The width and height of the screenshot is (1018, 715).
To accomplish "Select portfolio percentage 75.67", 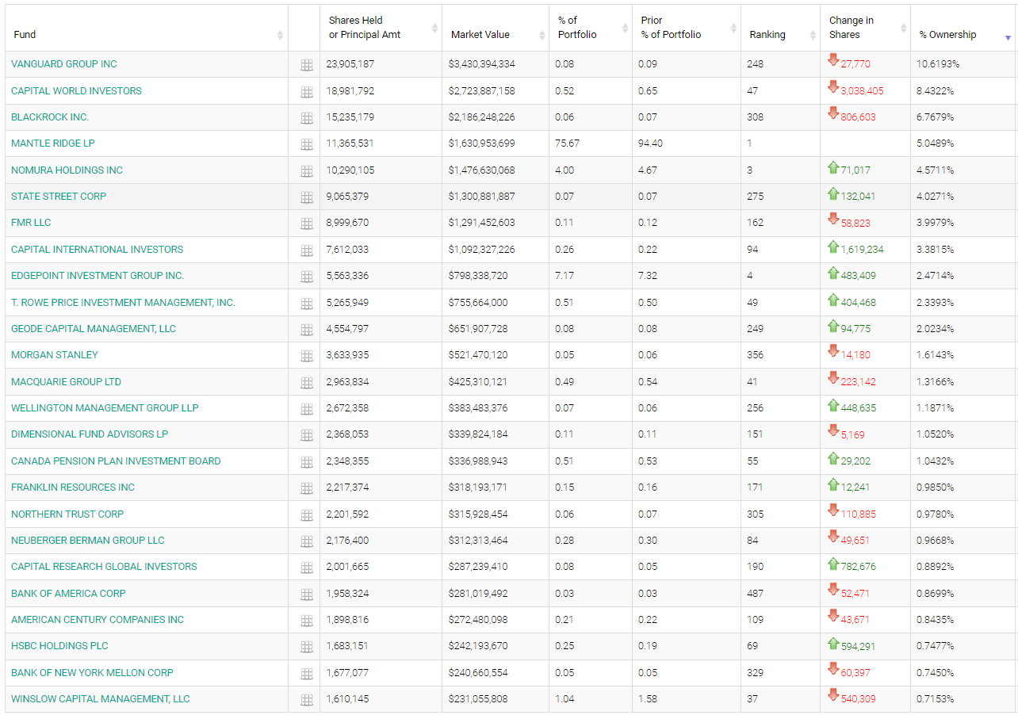I will [x=567, y=143].
